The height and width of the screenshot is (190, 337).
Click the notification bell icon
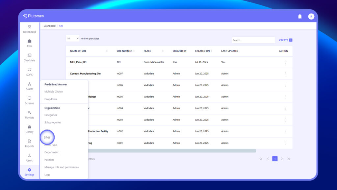click(300, 16)
